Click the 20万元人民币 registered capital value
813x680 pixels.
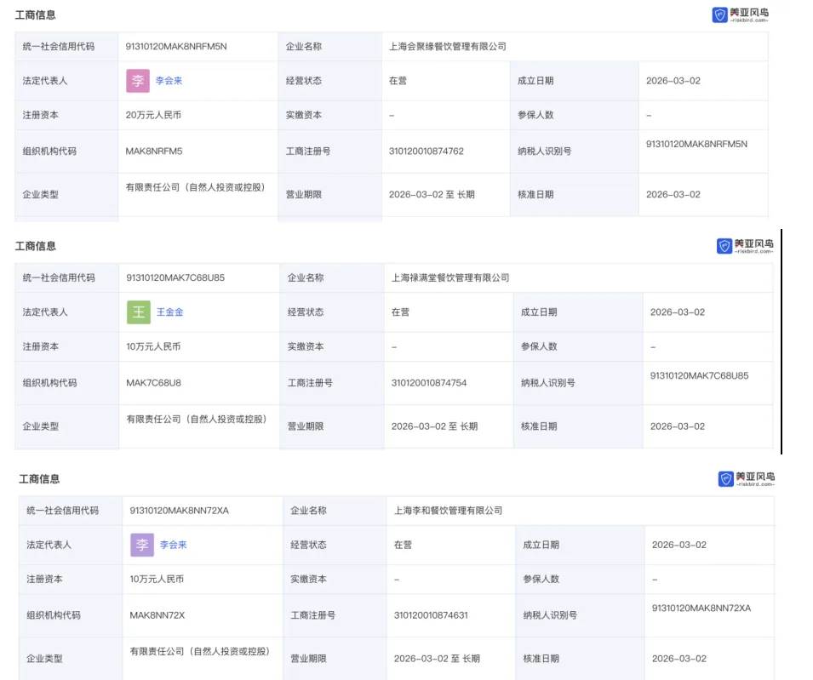(x=153, y=115)
